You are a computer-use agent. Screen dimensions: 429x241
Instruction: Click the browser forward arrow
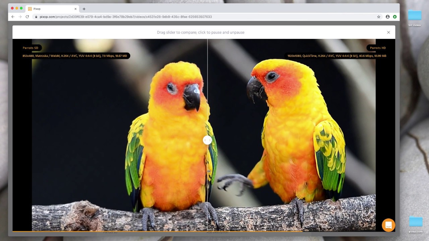coord(20,16)
